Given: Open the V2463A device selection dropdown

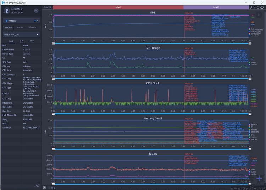Looking at the screenshot, I should [x=21, y=21].
